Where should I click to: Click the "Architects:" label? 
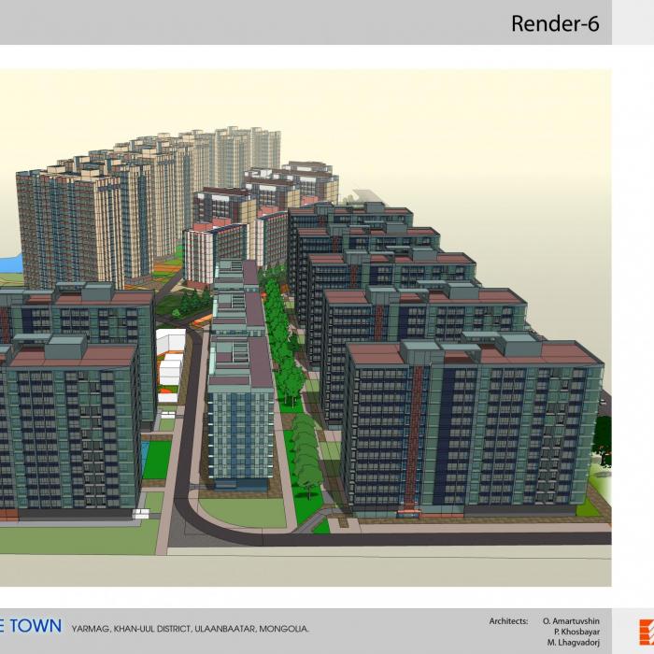[508, 621]
